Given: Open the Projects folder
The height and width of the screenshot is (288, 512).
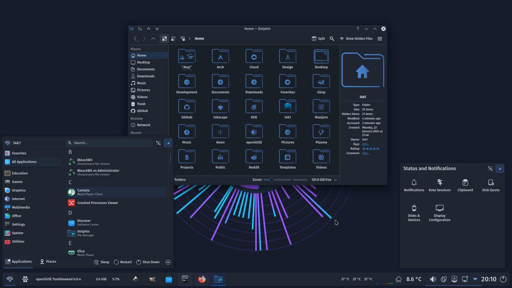Looking at the screenshot, I should (187, 159).
